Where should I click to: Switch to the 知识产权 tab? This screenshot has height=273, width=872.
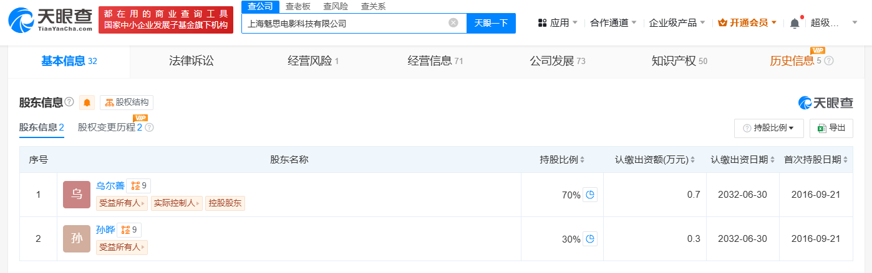(679, 61)
